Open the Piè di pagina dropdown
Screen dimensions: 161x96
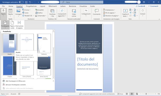point(109,13)
